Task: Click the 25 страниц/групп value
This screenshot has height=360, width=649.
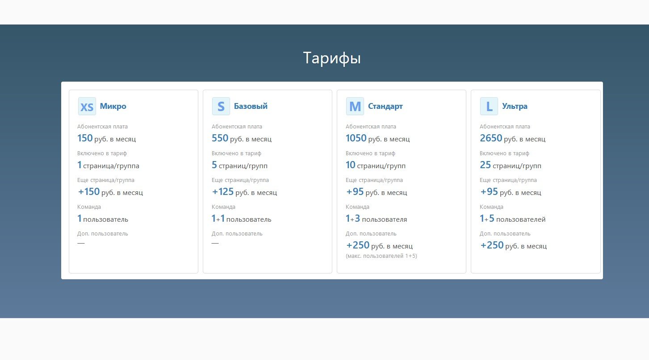Action: coord(511,166)
